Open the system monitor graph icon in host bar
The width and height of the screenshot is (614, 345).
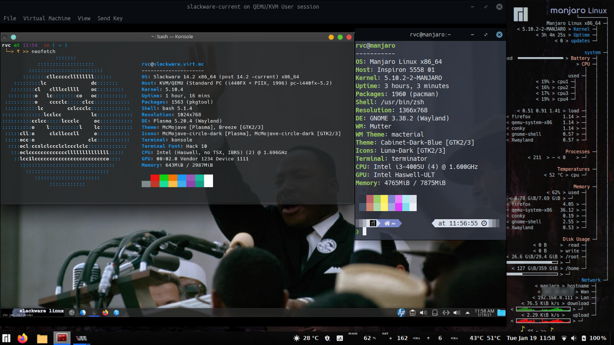340,338
